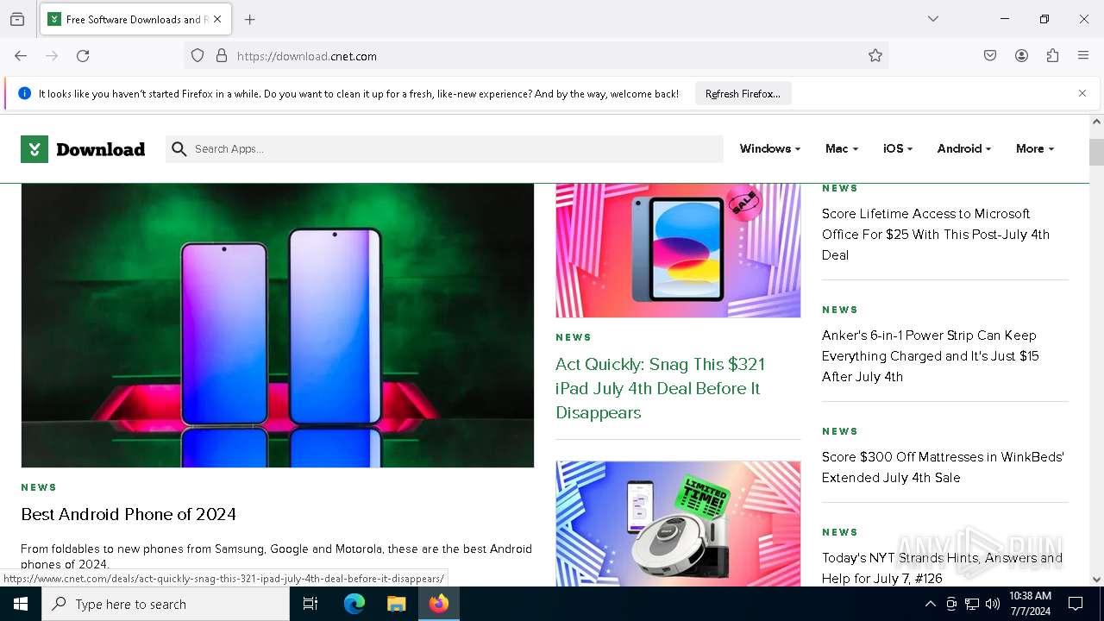Open Windows Start menu
This screenshot has width=1104, height=621.
pos(21,604)
